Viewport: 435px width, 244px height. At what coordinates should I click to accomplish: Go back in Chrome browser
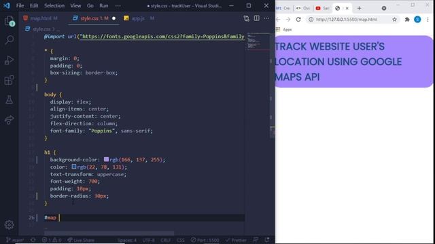tap(278, 20)
